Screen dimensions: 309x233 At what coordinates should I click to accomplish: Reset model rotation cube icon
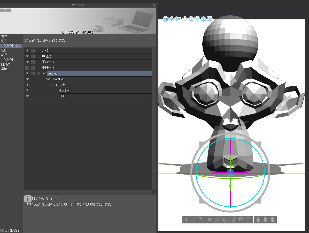click(241, 220)
